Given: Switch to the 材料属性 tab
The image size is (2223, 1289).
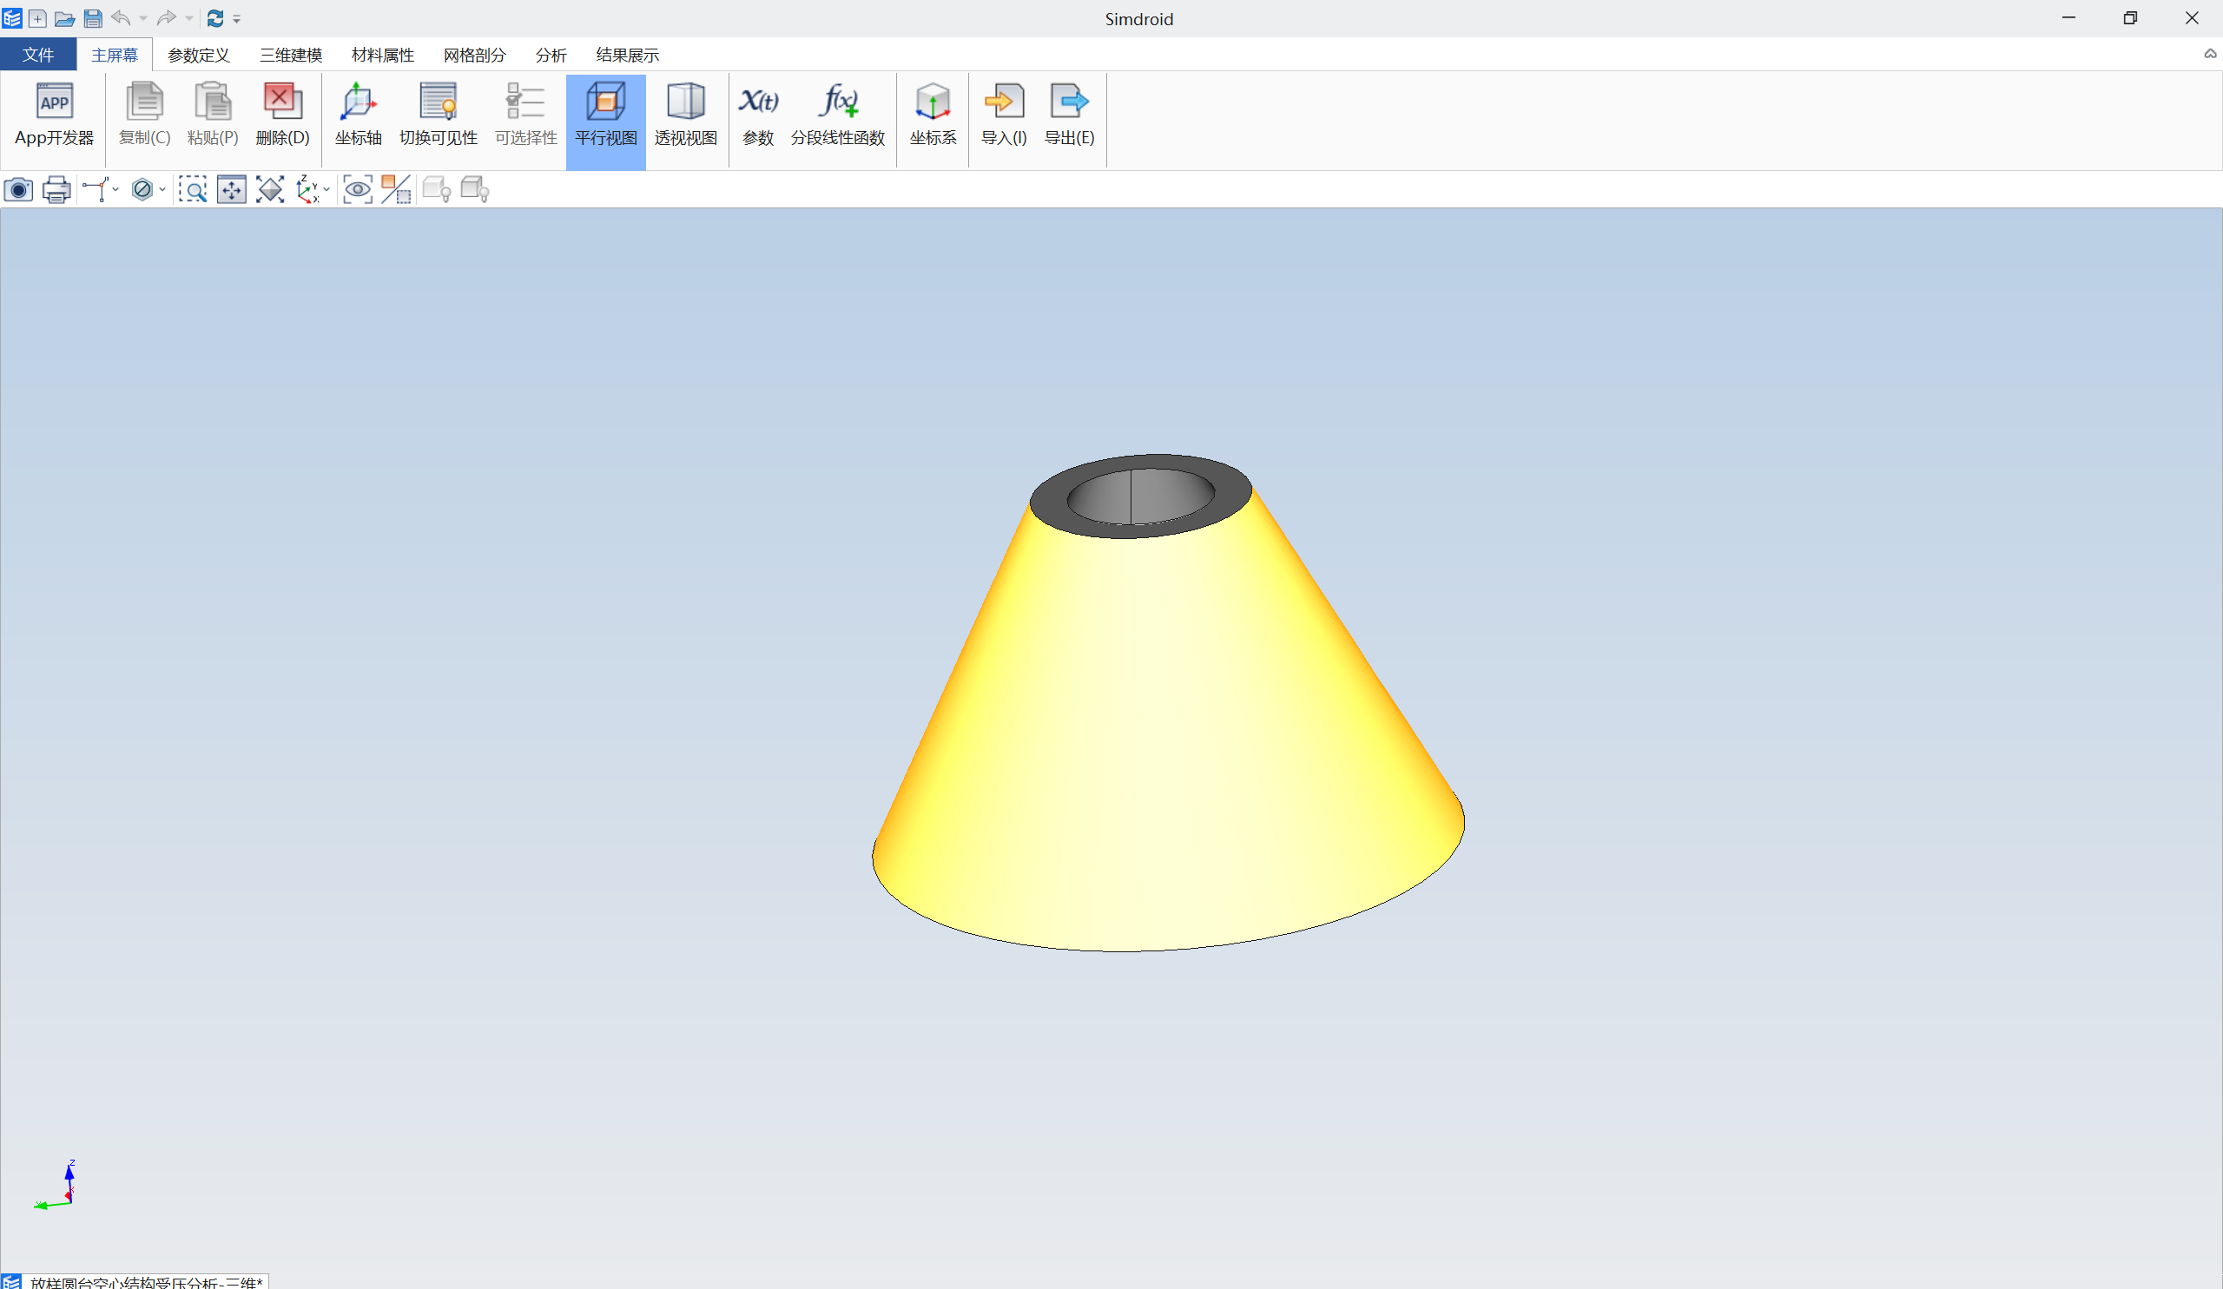Looking at the screenshot, I should (383, 55).
